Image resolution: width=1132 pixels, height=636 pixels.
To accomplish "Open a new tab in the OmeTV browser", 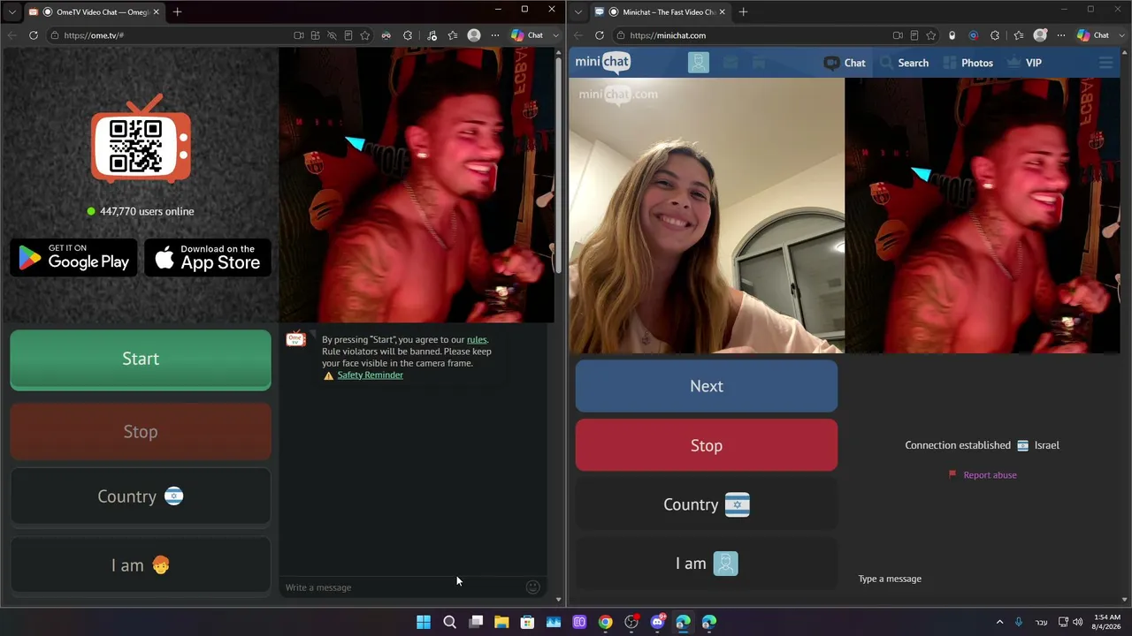I will 177,11.
